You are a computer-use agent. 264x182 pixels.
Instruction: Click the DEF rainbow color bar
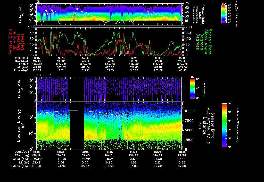tap(224, 14)
